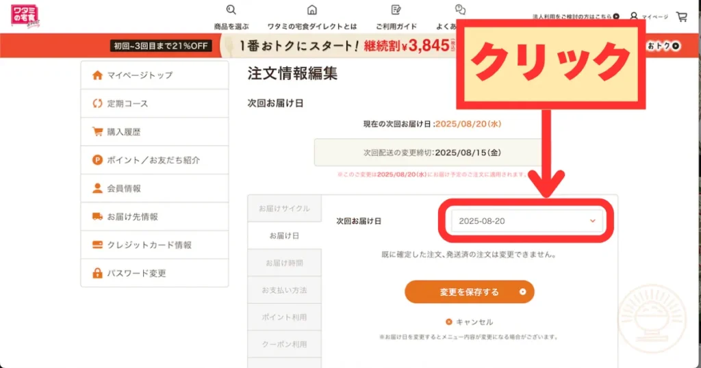The height and width of the screenshot is (368, 701).
Task: Click the chat bubbles FAQ icon
Action: [460, 10]
